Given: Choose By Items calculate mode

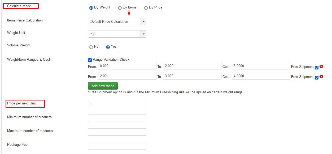Looking at the screenshot, I should pos(120,8).
